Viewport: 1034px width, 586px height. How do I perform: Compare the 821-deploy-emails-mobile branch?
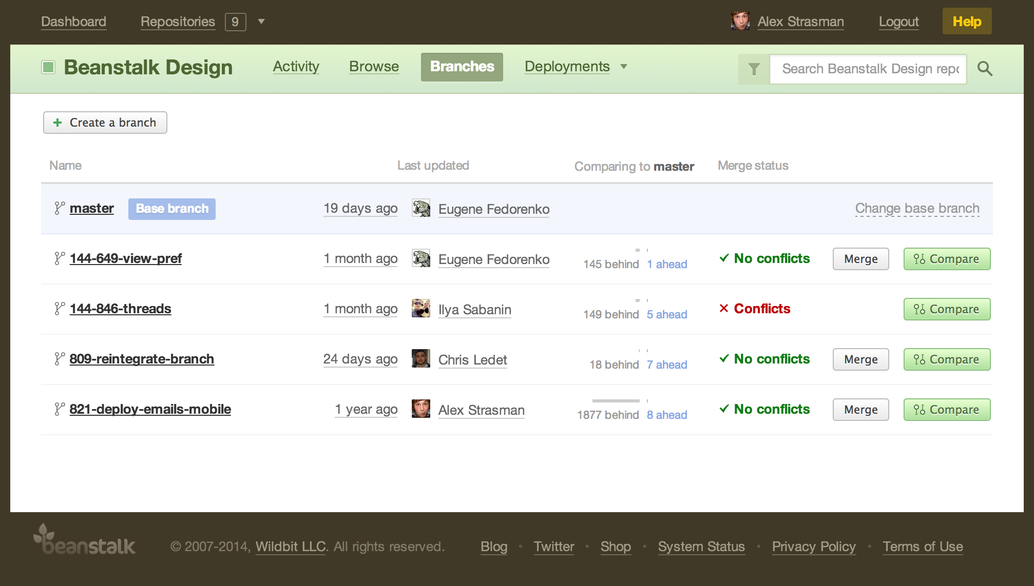click(x=947, y=410)
